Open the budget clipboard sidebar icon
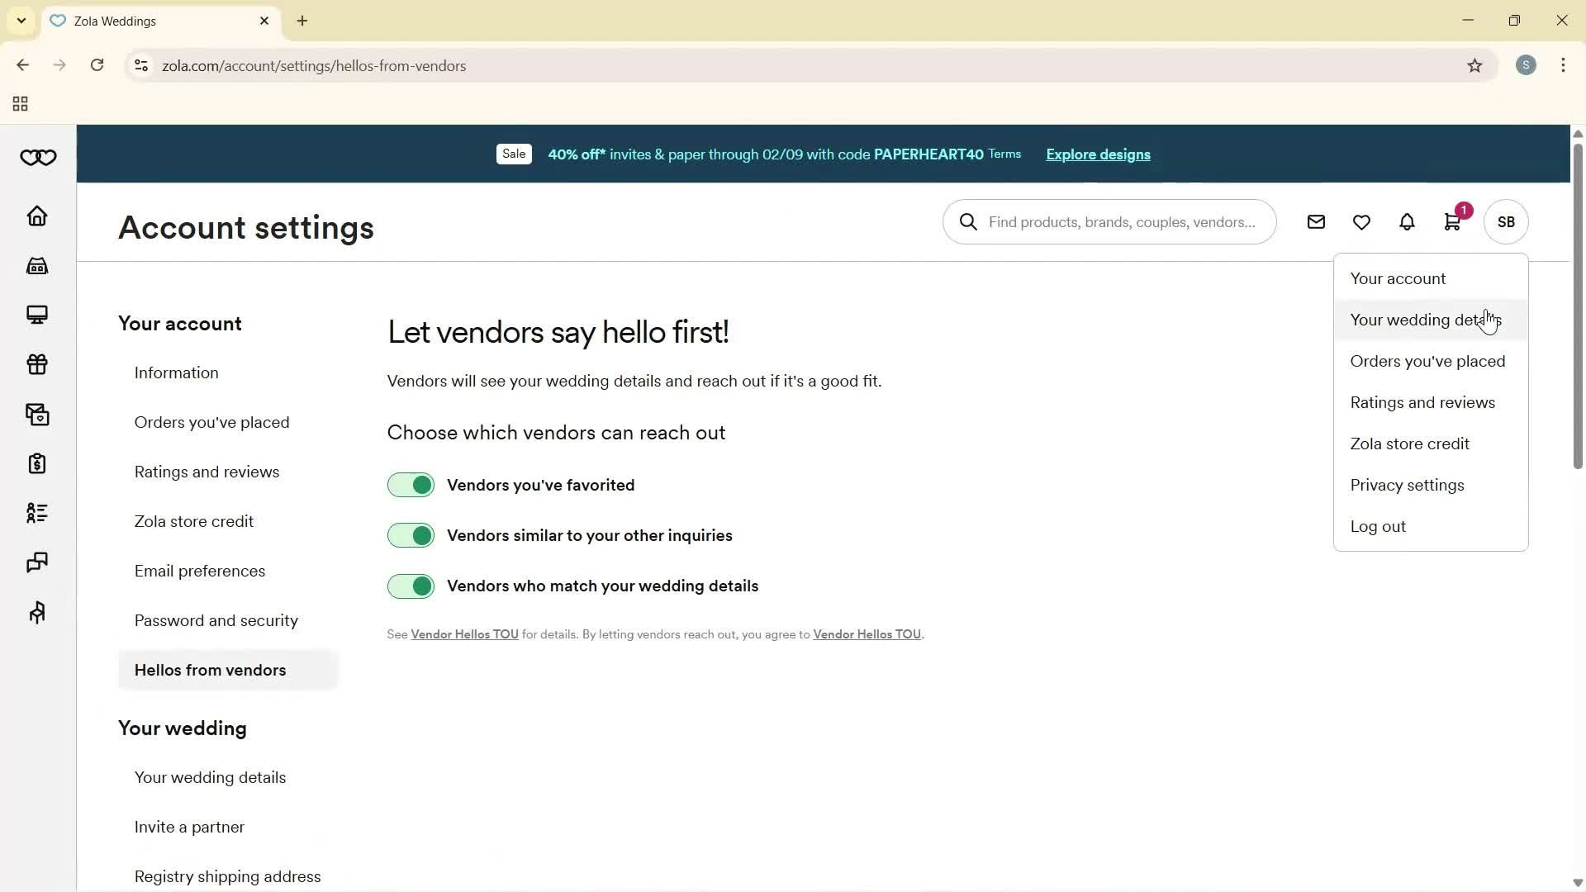This screenshot has height=892, width=1586. [37, 463]
